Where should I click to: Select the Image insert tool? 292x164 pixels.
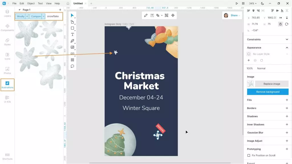tap(72, 47)
